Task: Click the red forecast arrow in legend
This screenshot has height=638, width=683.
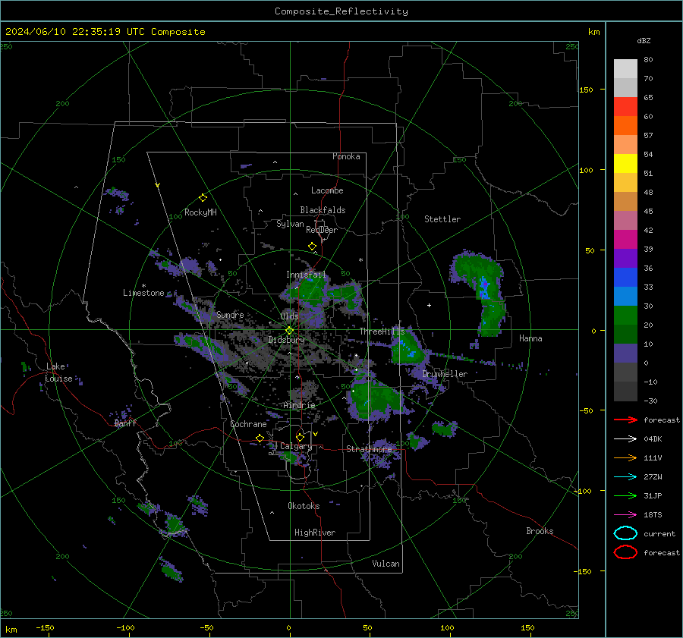Action: pyautogui.click(x=625, y=420)
